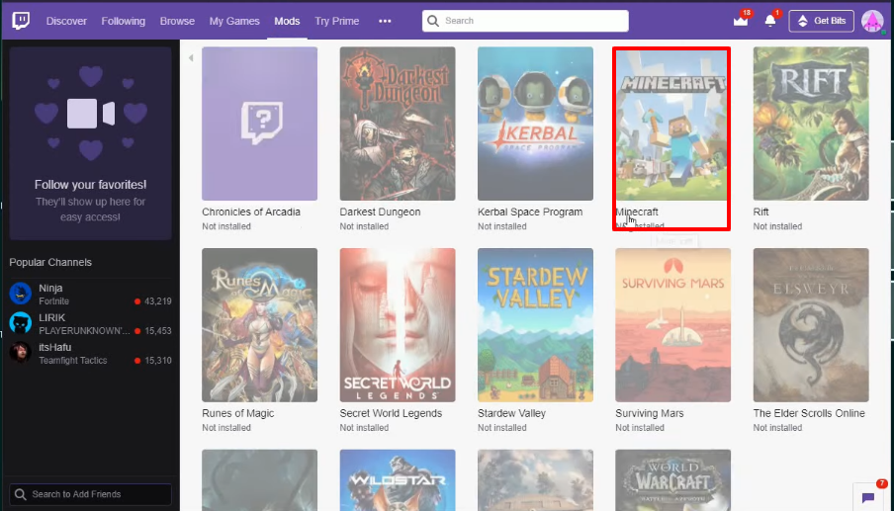Open the Discover tab

[66, 21]
